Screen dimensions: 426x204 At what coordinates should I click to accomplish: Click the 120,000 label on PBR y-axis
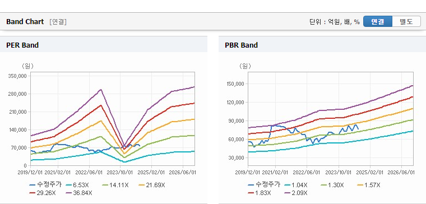(x=235, y=103)
